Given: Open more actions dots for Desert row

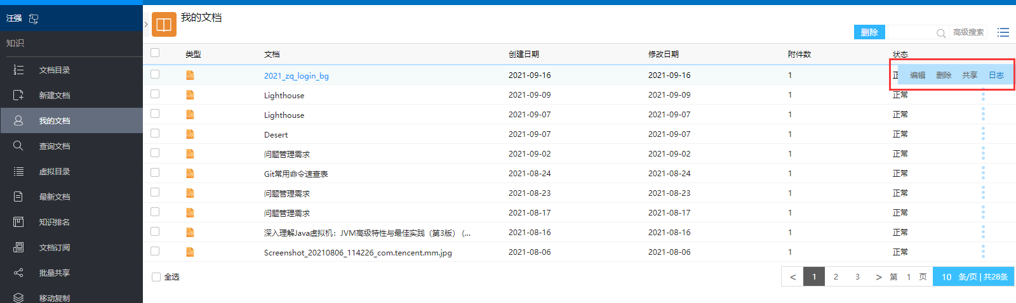Looking at the screenshot, I should click(x=983, y=134).
